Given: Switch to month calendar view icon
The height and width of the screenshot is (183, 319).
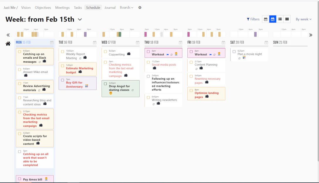Looking at the screenshot, I should click(266, 19).
